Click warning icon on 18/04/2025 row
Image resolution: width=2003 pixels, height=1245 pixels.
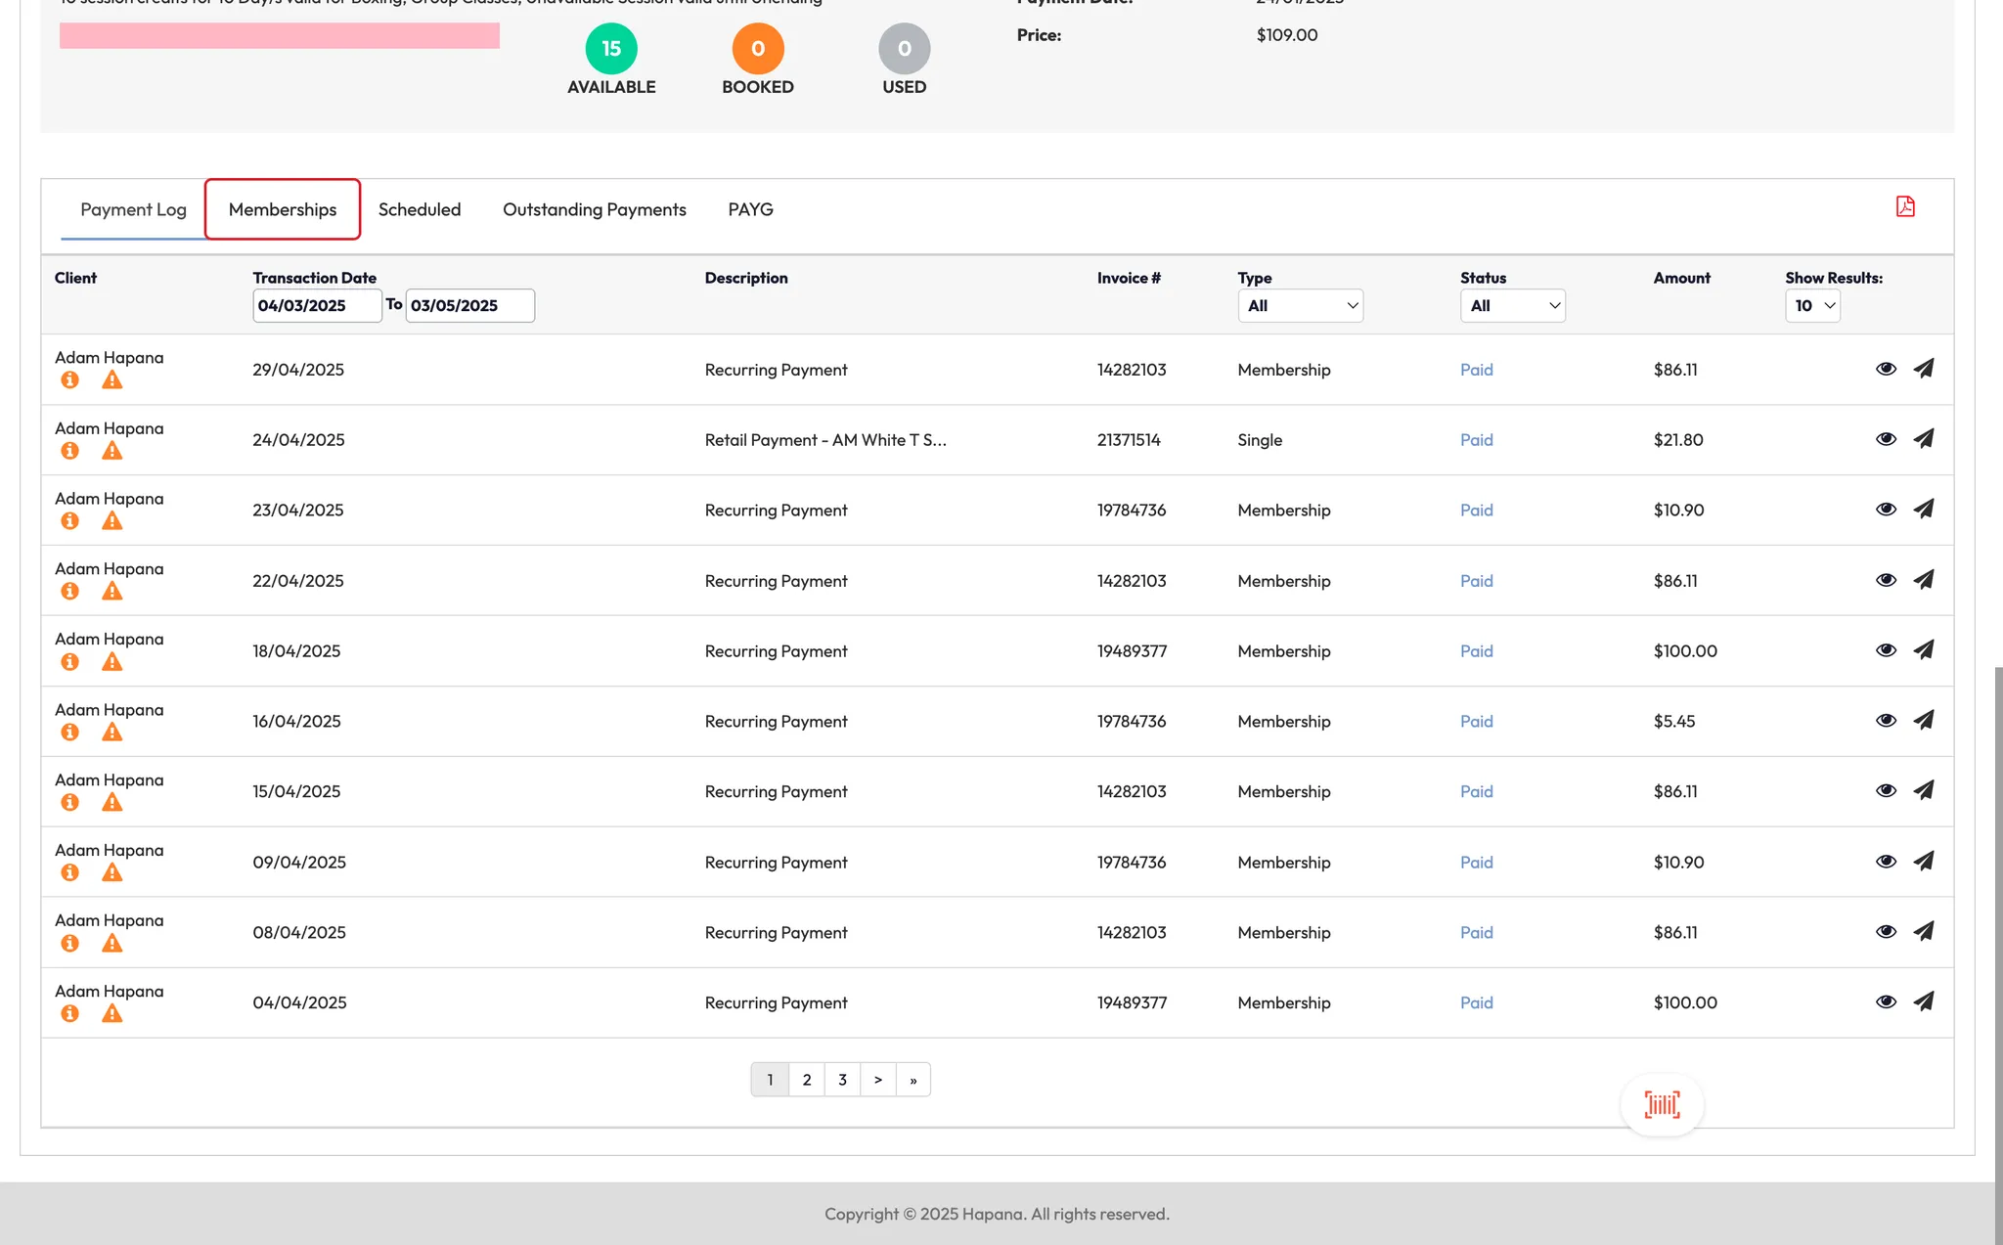112,662
